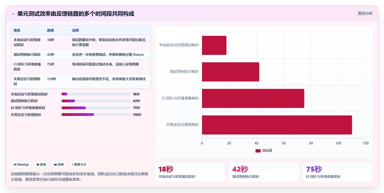Select the 进度 chip

pyautogui.click(x=59, y=164)
